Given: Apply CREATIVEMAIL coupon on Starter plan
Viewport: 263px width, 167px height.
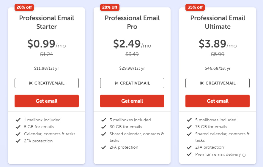Looking at the screenshot, I should (x=47, y=83).
